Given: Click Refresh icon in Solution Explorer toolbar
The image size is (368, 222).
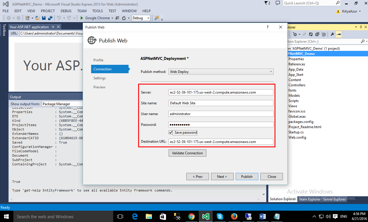Looking at the screenshot, I should click(x=311, y=34).
